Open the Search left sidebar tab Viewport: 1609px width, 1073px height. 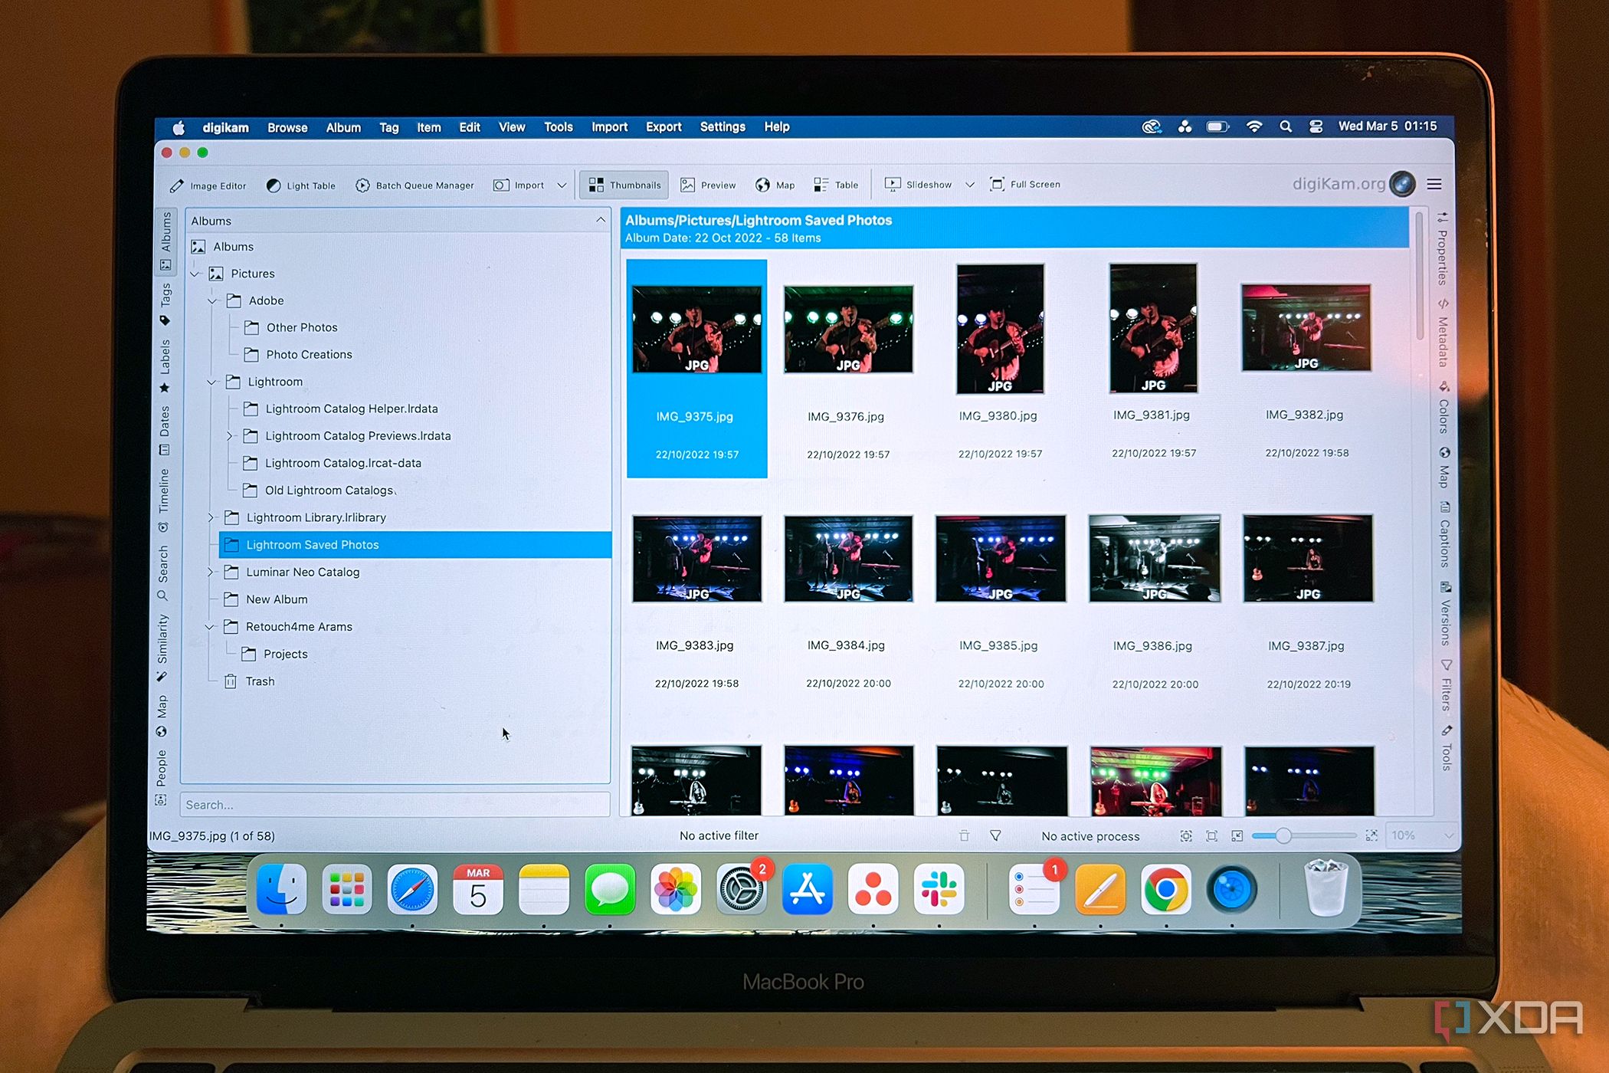[162, 573]
